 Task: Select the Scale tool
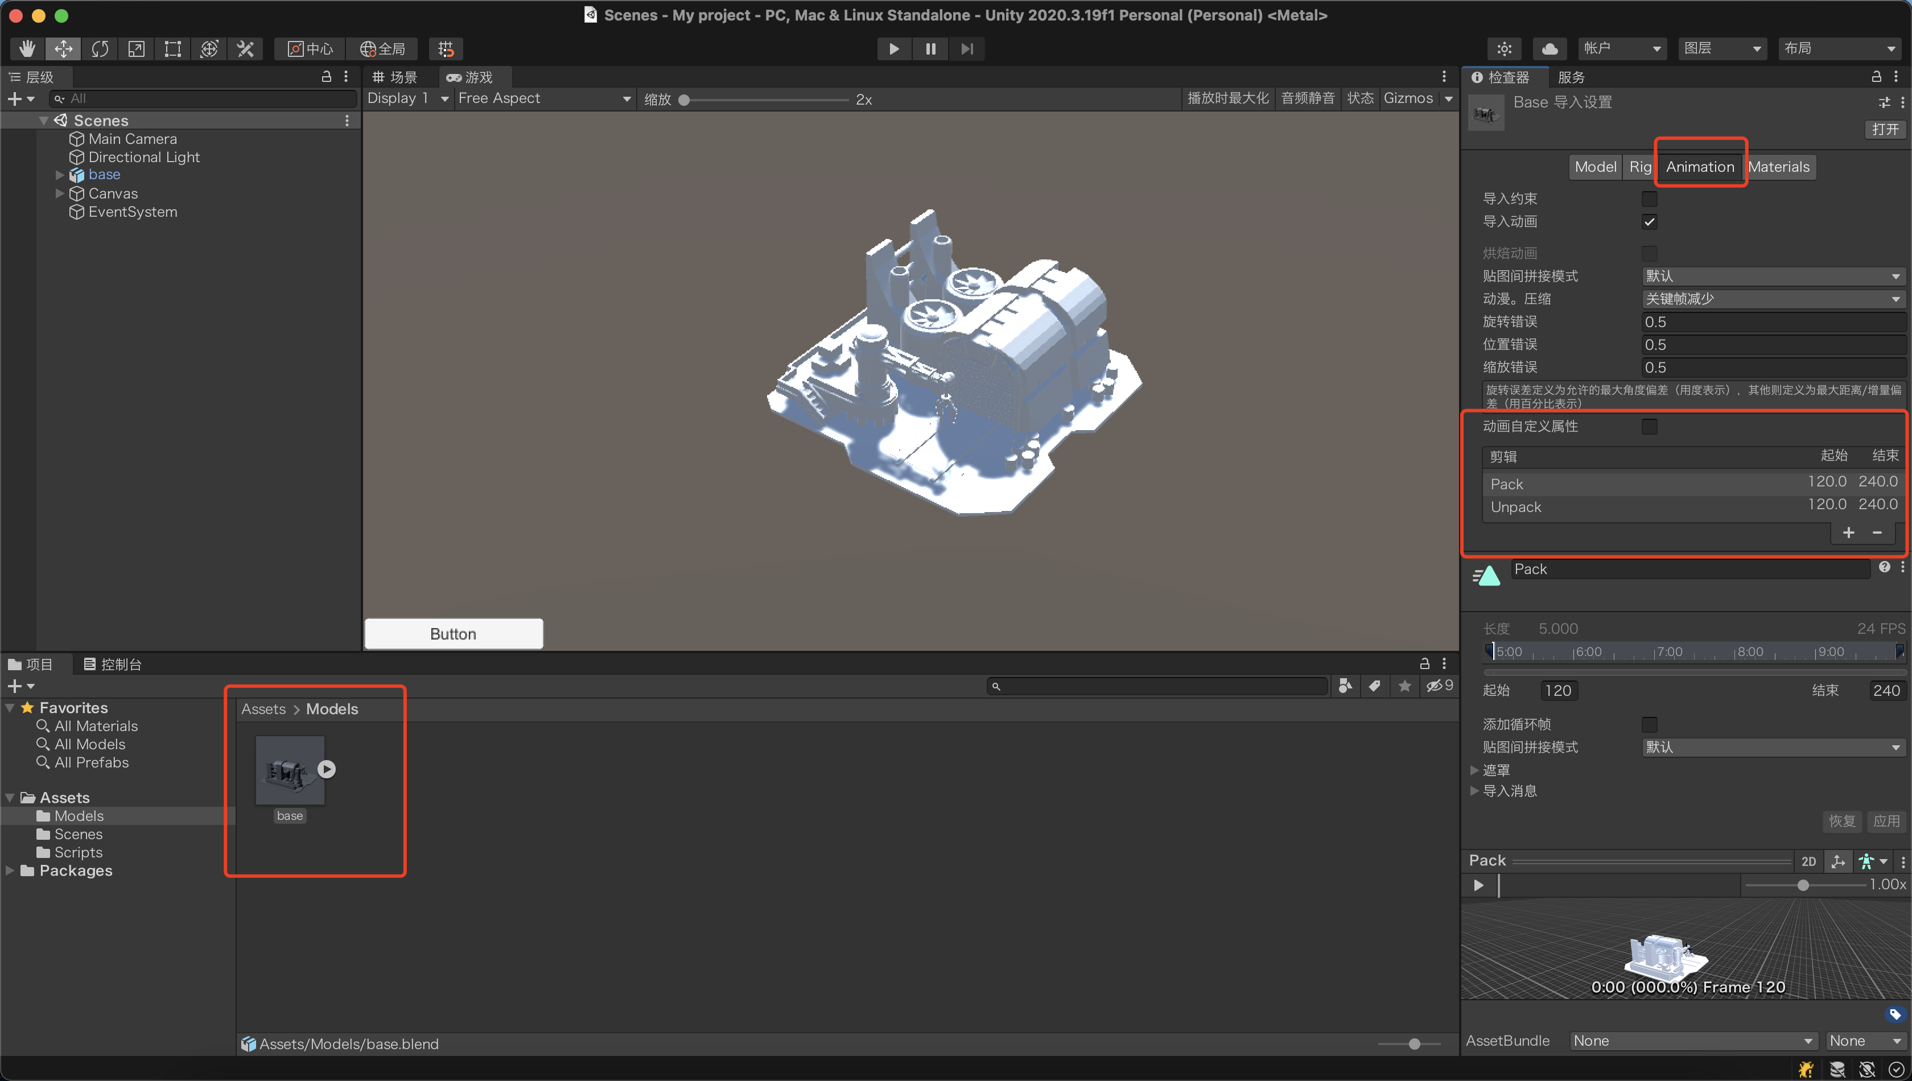137,49
